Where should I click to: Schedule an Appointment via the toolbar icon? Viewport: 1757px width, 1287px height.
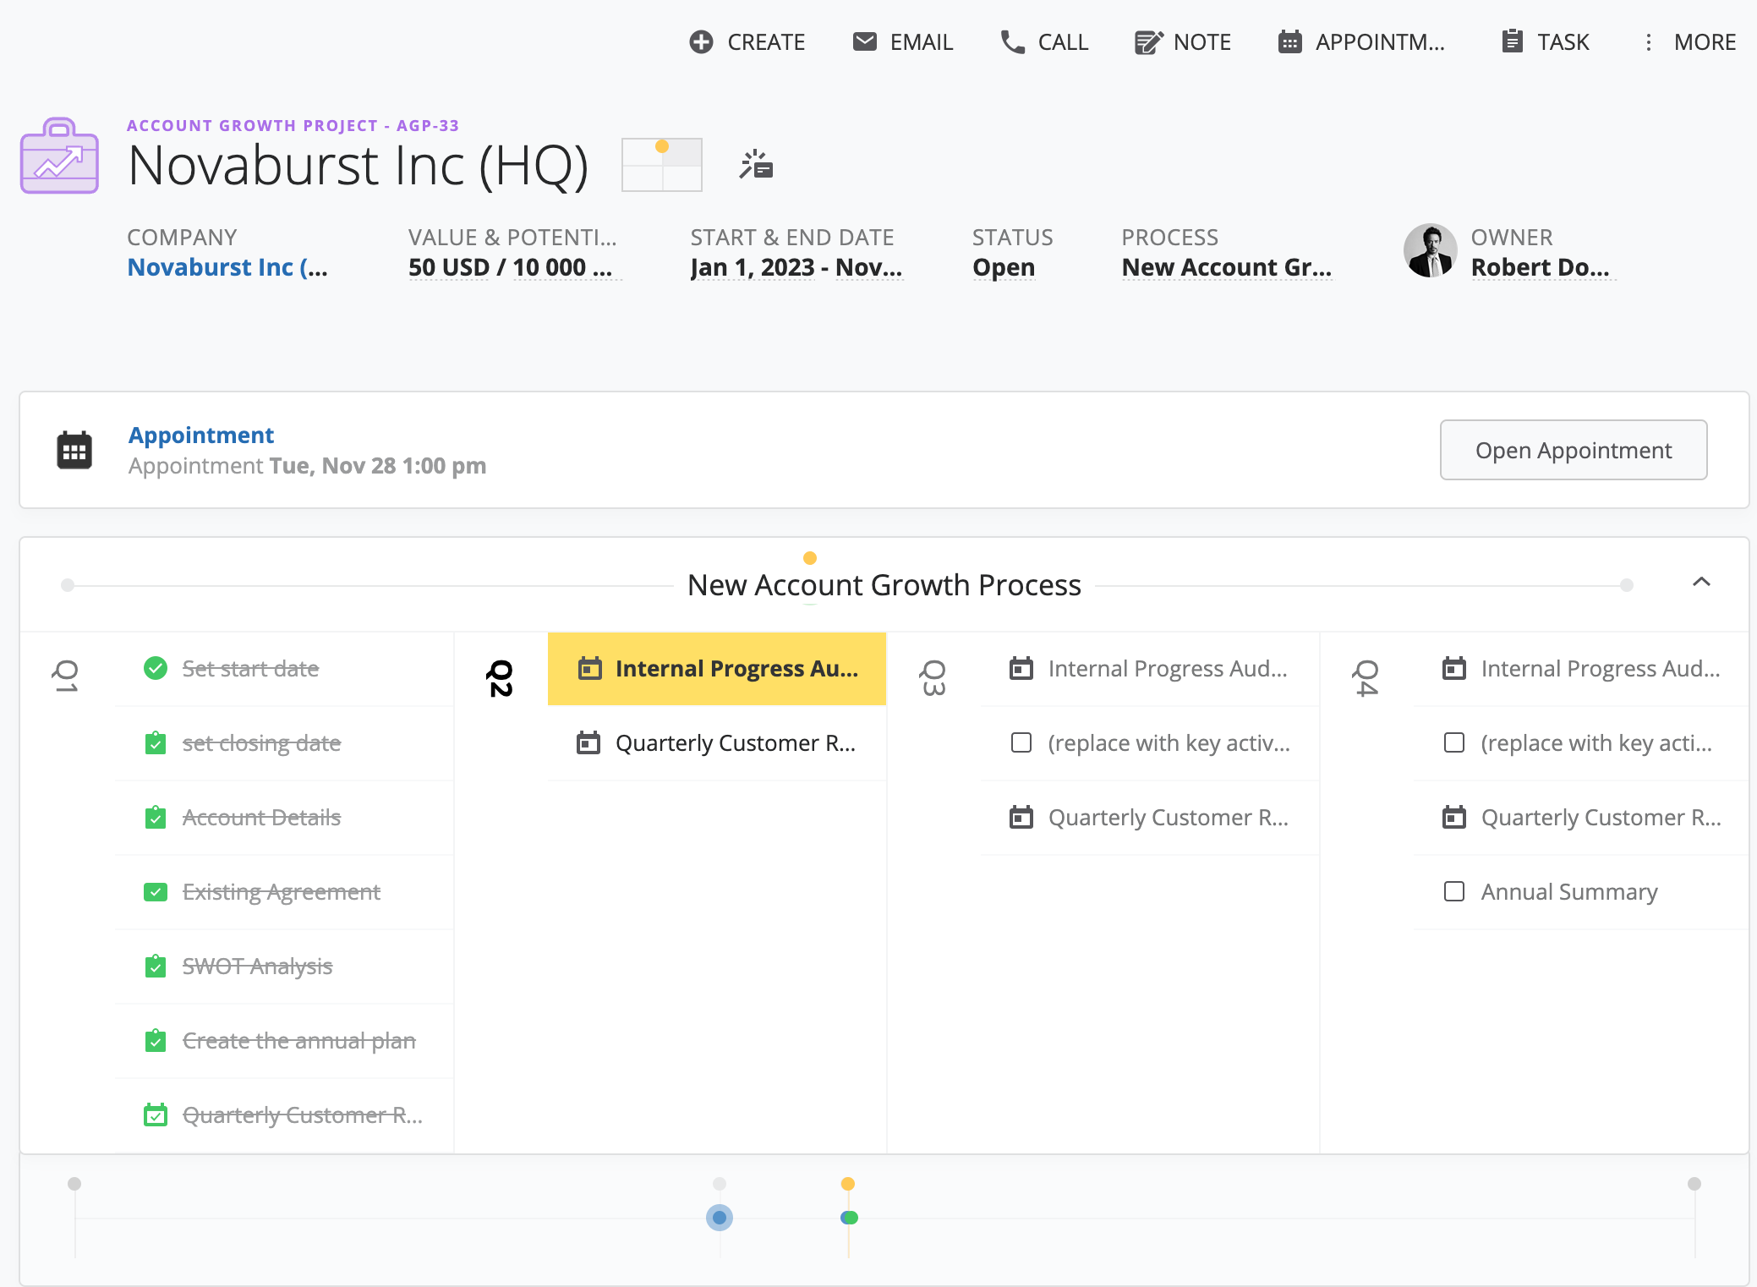tap(1289, 41)
